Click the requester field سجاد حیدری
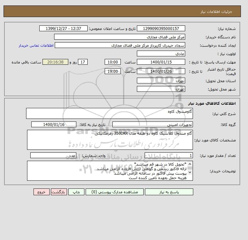The height and width of the screenshot is (240, 248). [120, 45]
